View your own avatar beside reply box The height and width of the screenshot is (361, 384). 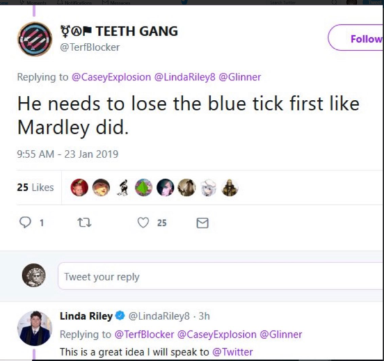pyautogui.click(x=35, y=276)
